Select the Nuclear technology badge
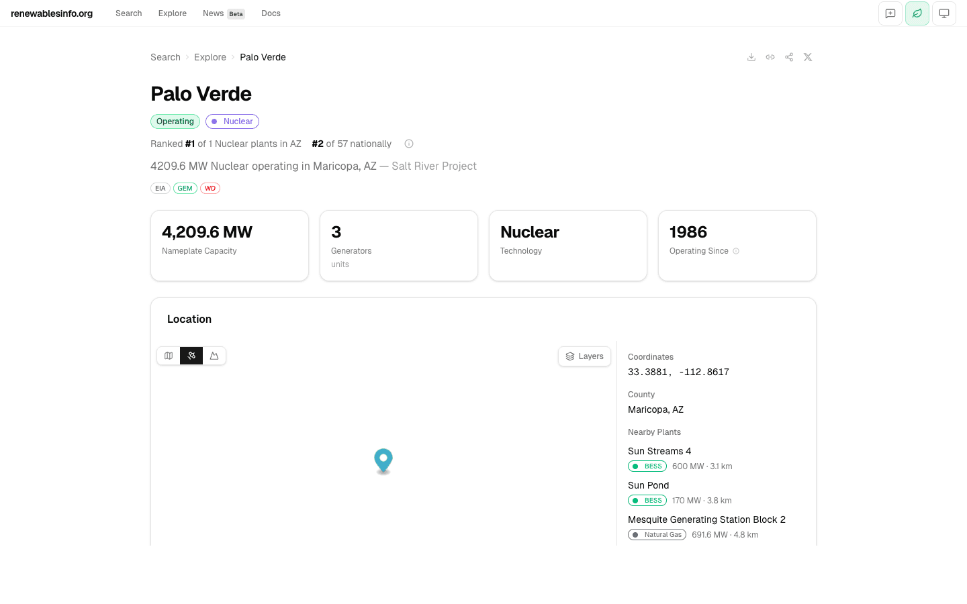This screenshot has height=604, width=967. tap(232, 121)
